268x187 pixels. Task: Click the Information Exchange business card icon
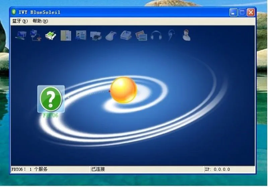81,36
